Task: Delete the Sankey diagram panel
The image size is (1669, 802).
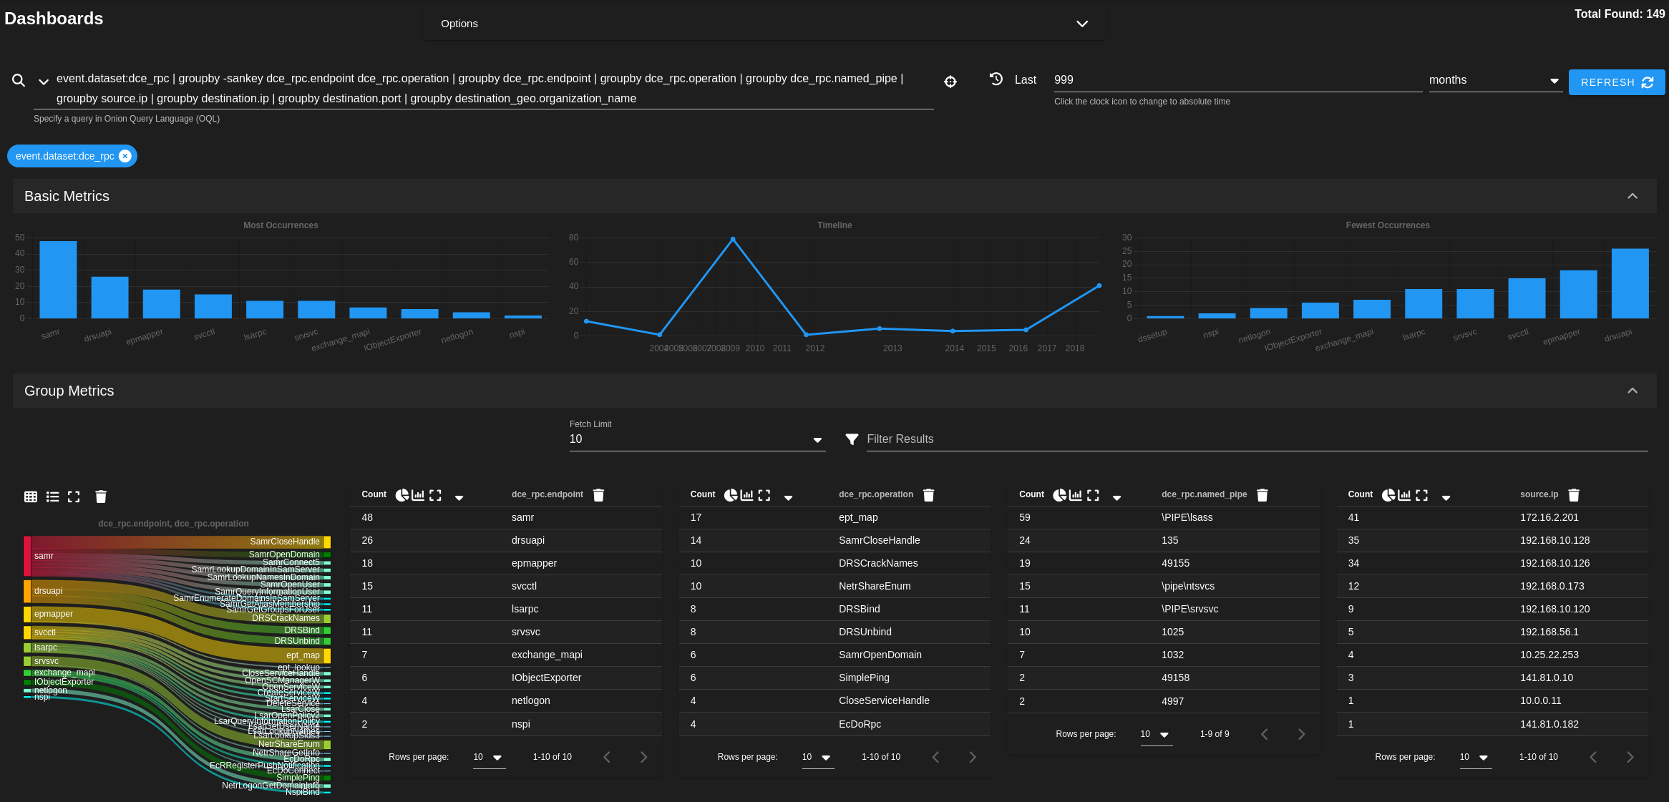Action: point(100,496)
